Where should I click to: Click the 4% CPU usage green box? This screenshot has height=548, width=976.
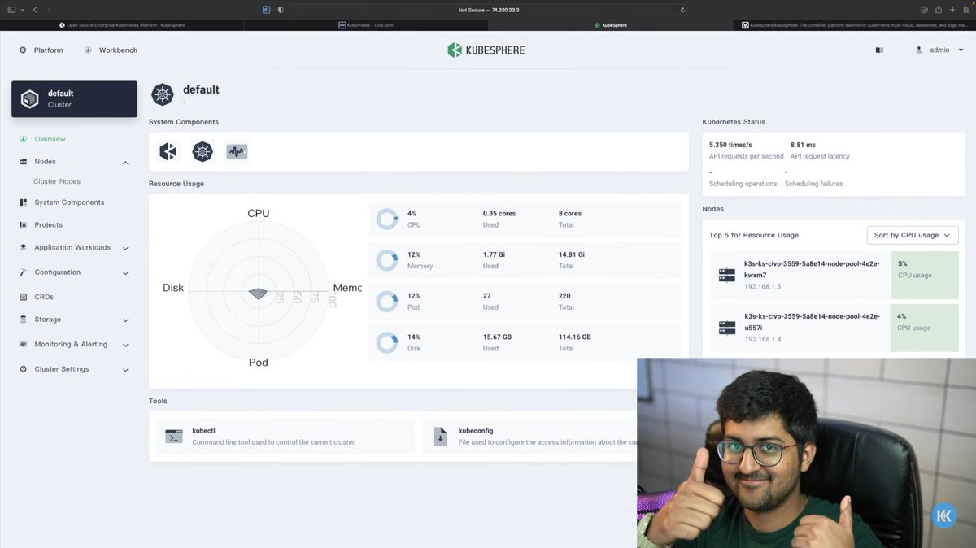[924, 328]
